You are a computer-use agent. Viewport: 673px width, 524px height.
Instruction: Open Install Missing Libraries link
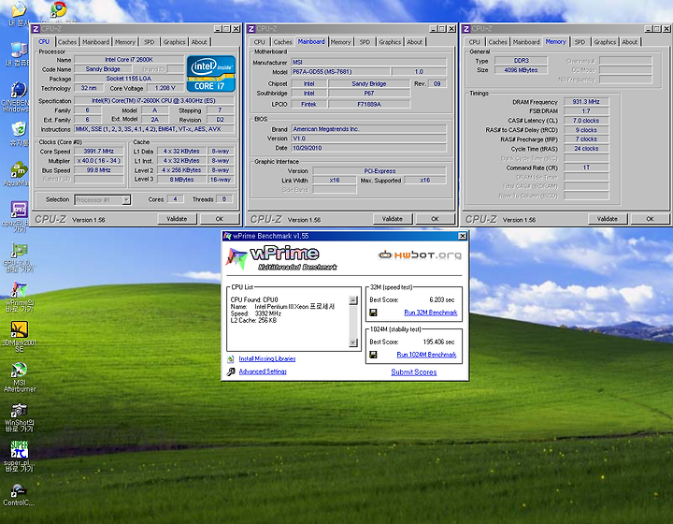pos(267,359)
